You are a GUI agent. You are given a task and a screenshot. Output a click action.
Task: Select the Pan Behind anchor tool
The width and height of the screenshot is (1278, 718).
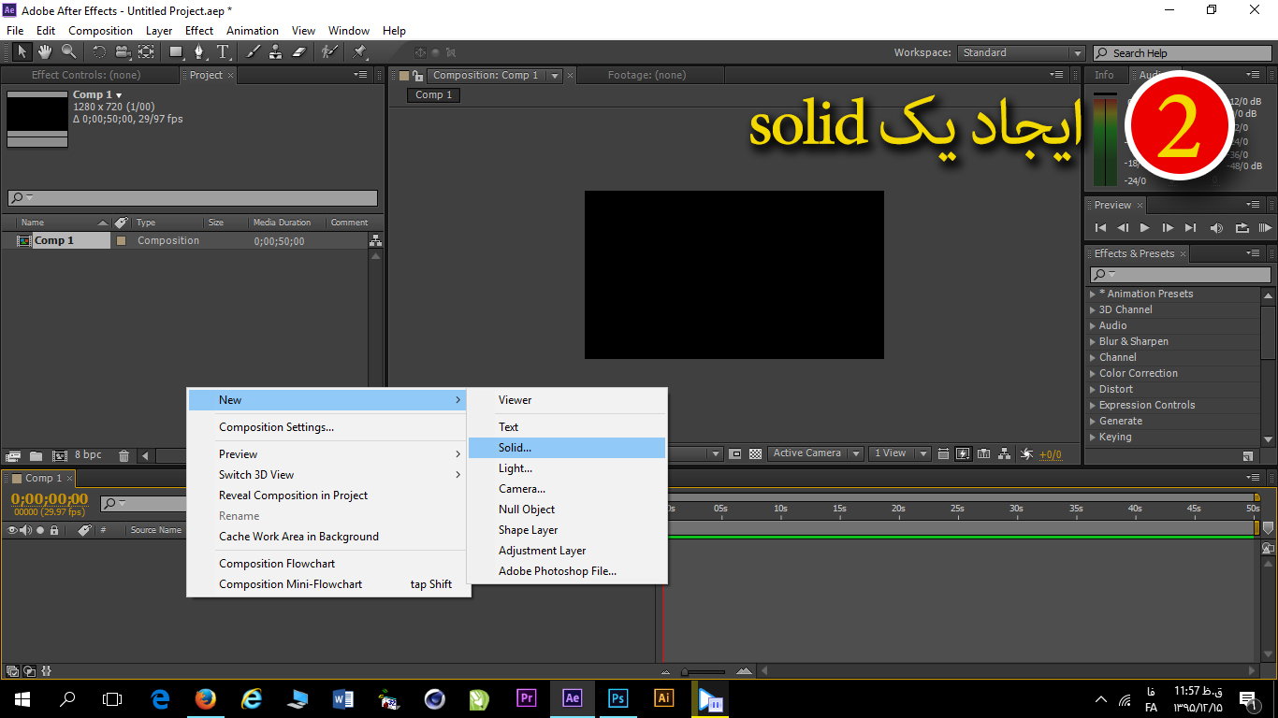[x=146, y=52]
